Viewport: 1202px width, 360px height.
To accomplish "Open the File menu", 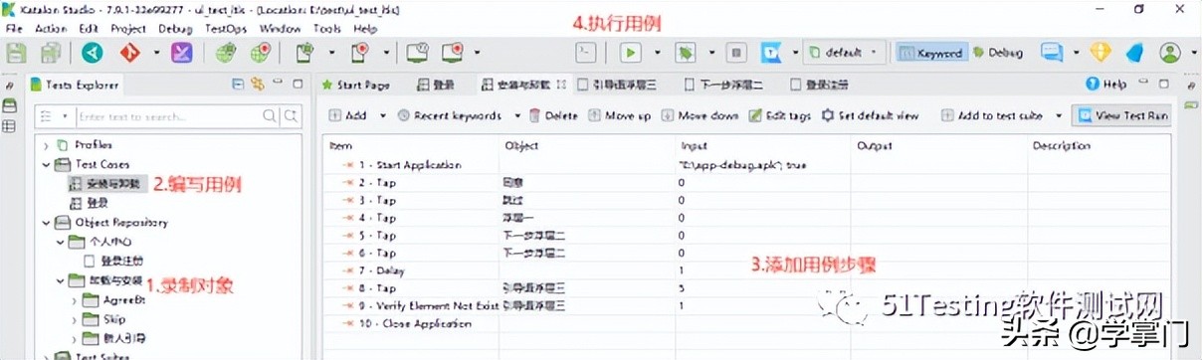I will click(x=14, y=29).
